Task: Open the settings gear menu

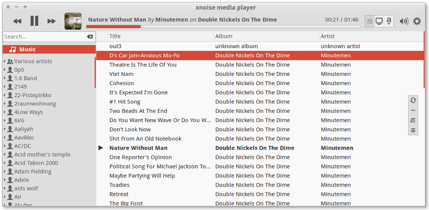Action: coord(417,21)
